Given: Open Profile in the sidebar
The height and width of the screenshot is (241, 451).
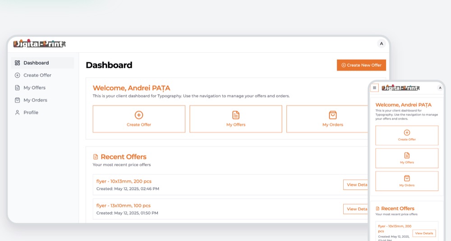Looking at the screenshot, I should [x=42, y=112].
